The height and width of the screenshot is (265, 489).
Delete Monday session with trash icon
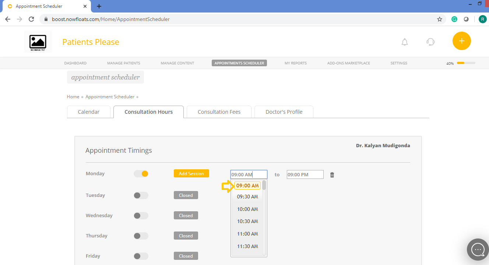tap(332, 175)
